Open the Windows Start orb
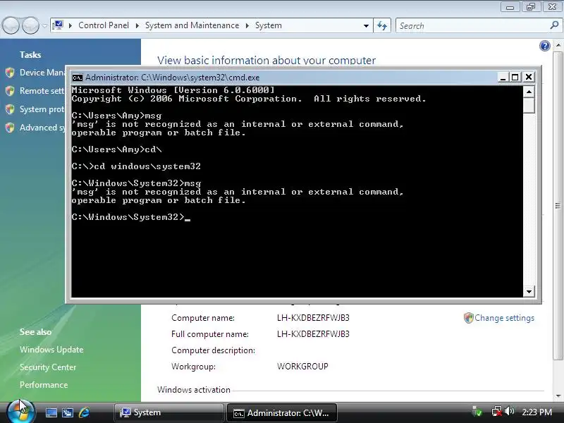This screenshot has width=564, height=423. (21, 412)
